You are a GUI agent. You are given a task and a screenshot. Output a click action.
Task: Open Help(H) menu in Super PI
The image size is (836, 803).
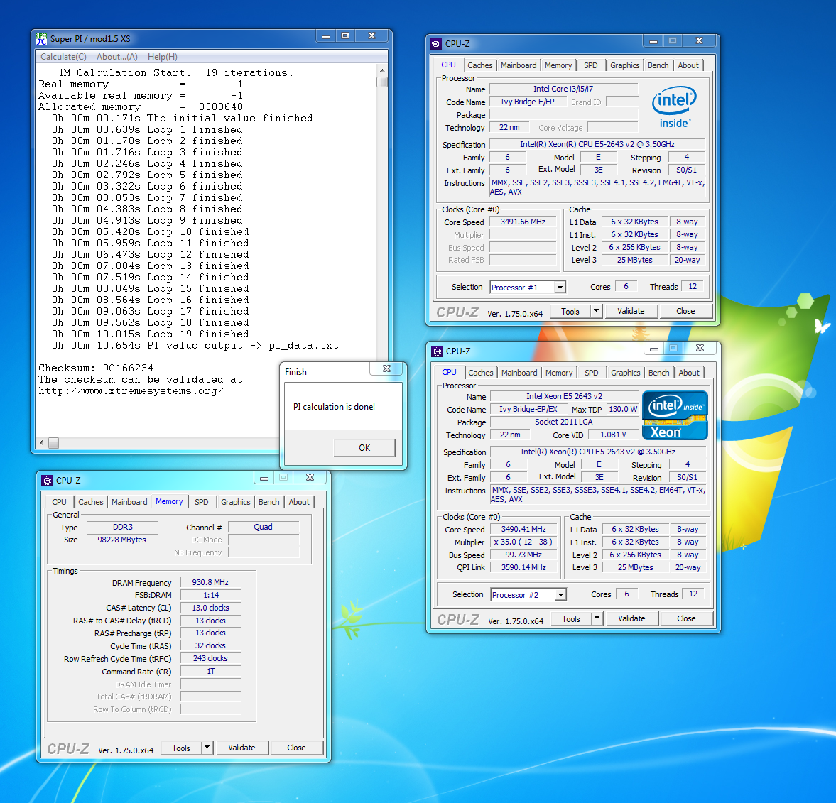point(163,57)
